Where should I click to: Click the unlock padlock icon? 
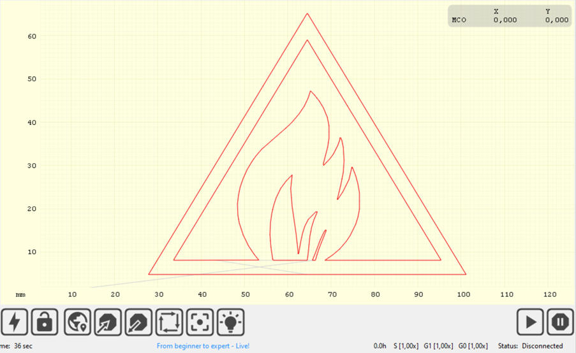pos(45,322)
